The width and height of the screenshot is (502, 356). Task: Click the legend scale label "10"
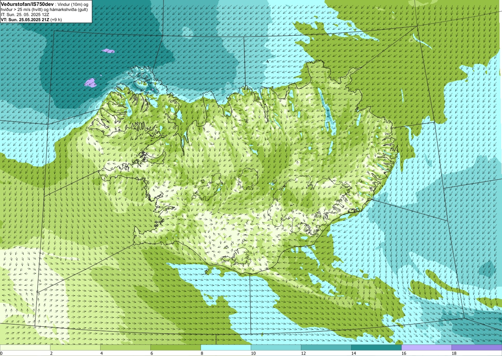[x=253, y=353]
